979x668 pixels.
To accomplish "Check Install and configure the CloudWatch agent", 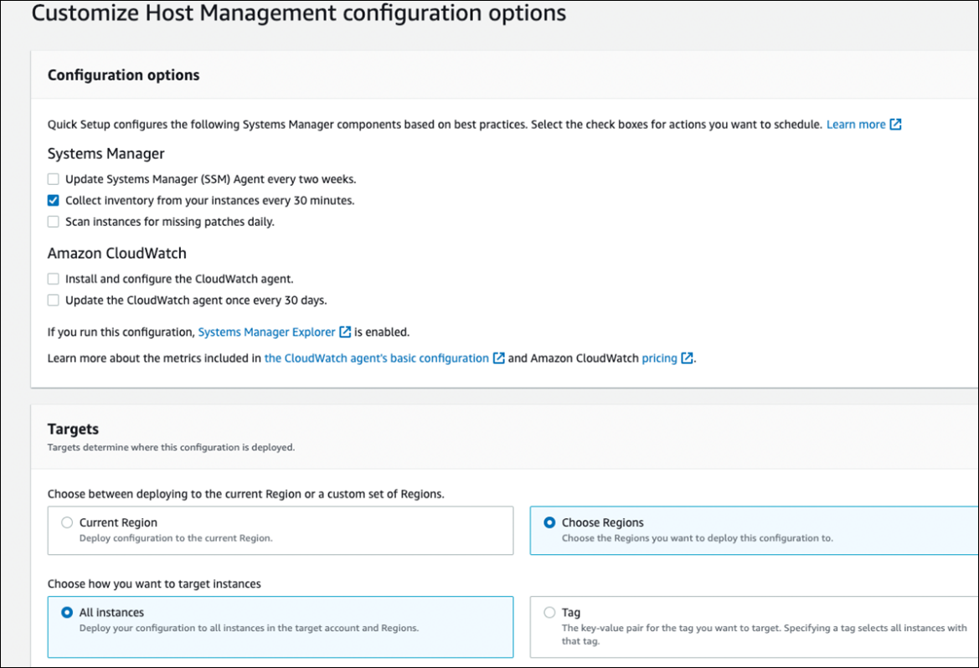I will [x=54, y=279].
